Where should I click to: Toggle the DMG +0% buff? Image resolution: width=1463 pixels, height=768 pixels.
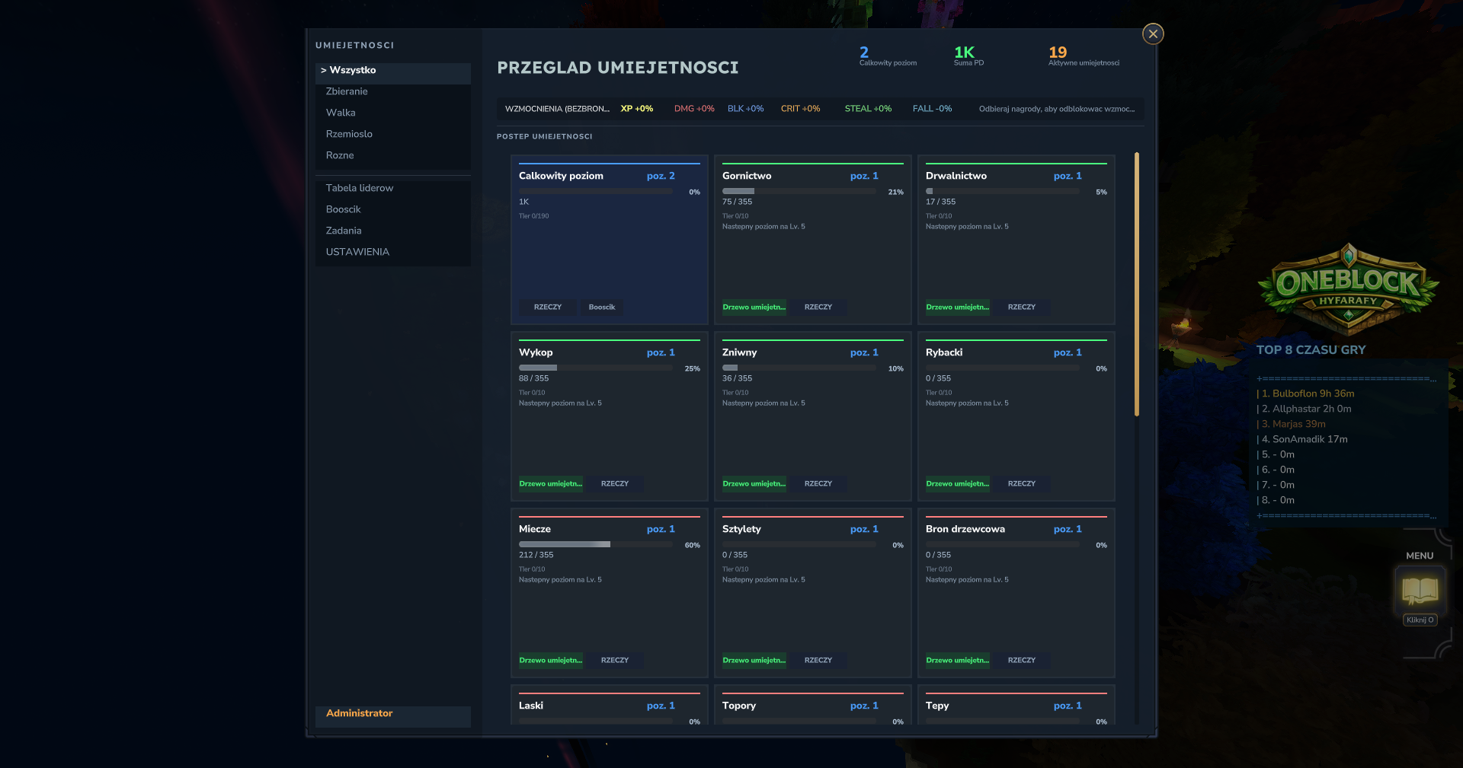pos(693,109)
